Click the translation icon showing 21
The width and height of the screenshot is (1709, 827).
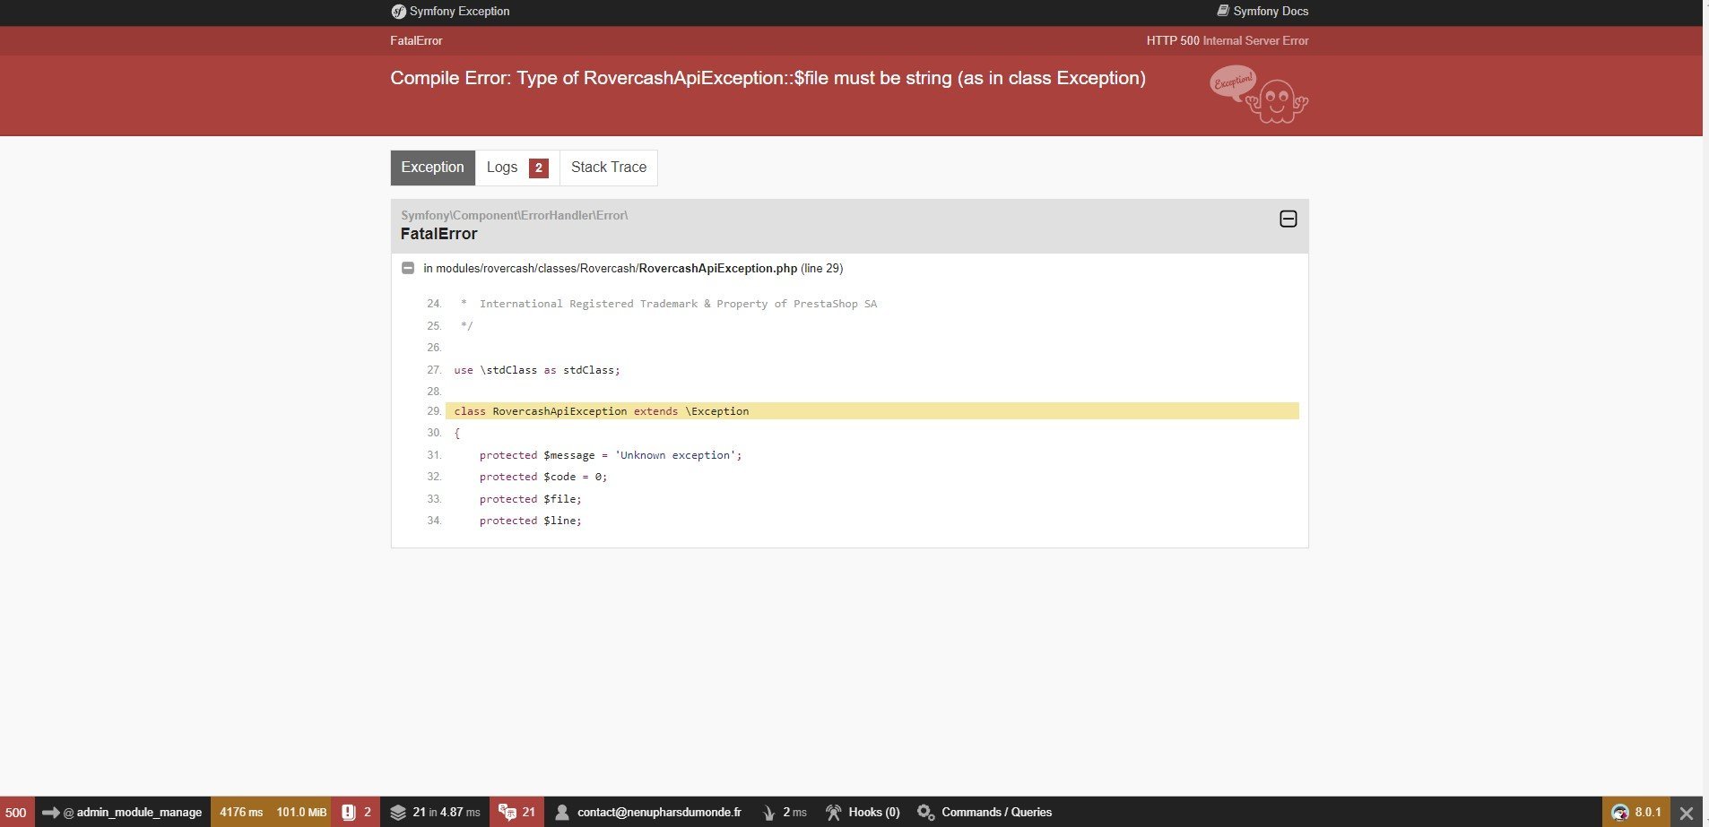(507, 812)
